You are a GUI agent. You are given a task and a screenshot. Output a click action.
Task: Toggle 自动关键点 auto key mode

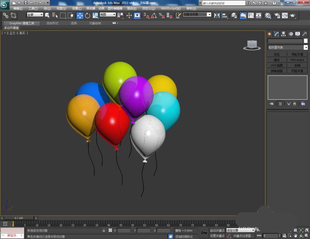pos(217,230)
